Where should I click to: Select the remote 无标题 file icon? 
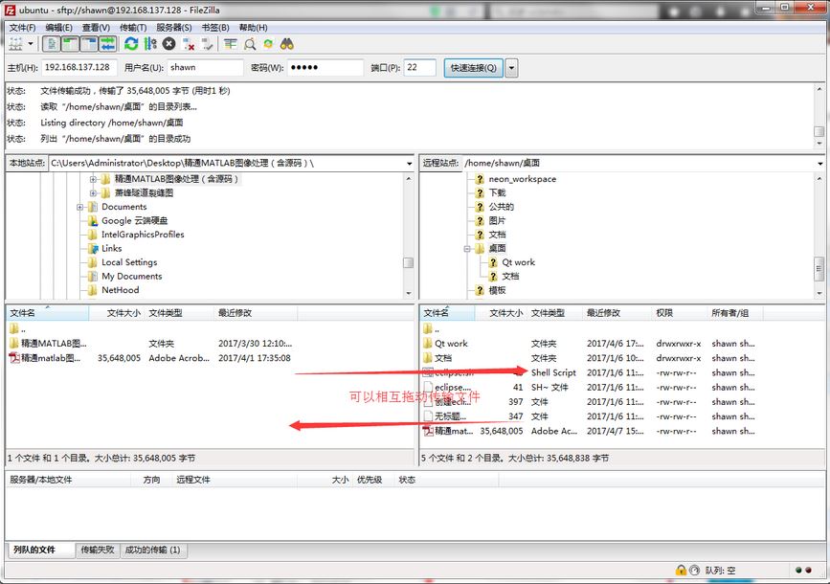428,416
